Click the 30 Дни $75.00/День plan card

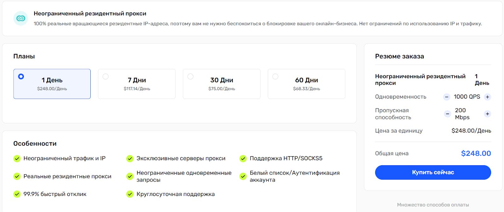pos(222,84)
